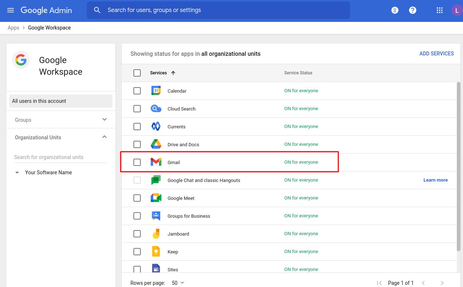Check the Keep row checkbox
463x287 pixels.
pyautogui.click(x=137, y=252)
